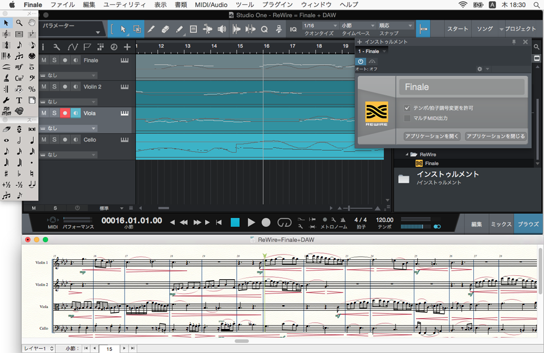544x353 pixels.
Task: Enable the マルチMIDI出力 checkbox
Action: [x=407, y=118]
